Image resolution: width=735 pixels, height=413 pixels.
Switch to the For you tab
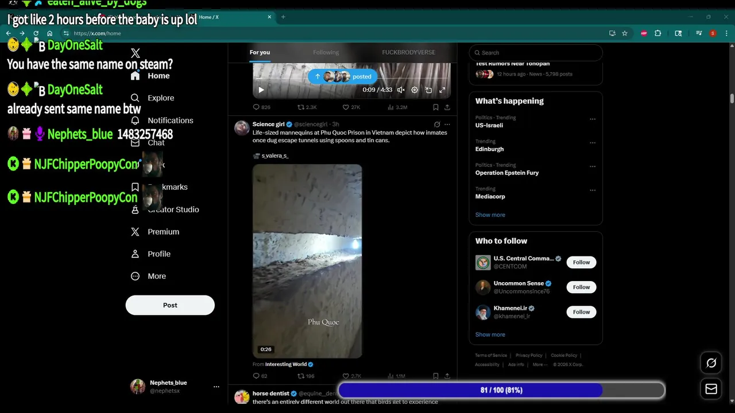[260, 52]
